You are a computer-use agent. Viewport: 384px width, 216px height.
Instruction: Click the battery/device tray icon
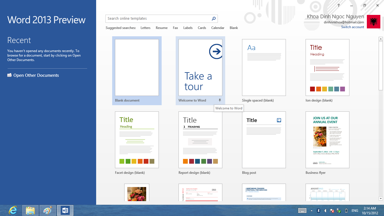[x=346, y=211]
